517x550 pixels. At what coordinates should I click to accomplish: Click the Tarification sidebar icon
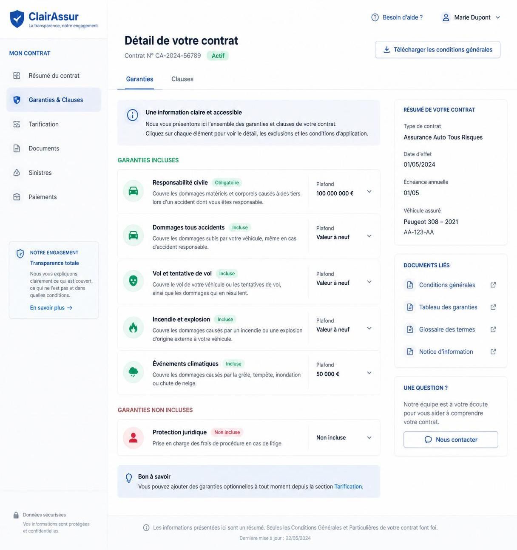(x=17, y=124)
